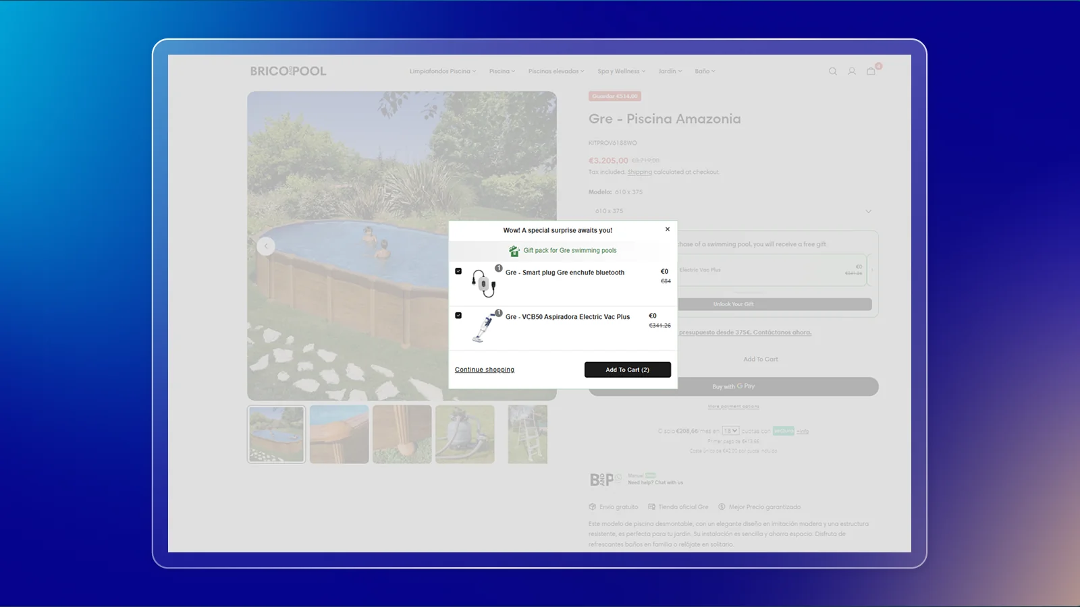1080x607 pixels.
Task: Select the first pool overview thumbnail
Action: tap(276, 434)
